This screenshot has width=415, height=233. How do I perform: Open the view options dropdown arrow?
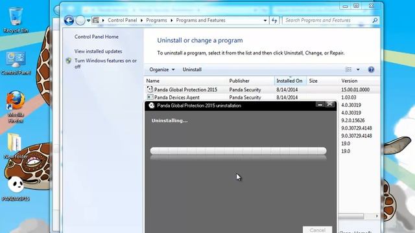click(x=358, y=69)
